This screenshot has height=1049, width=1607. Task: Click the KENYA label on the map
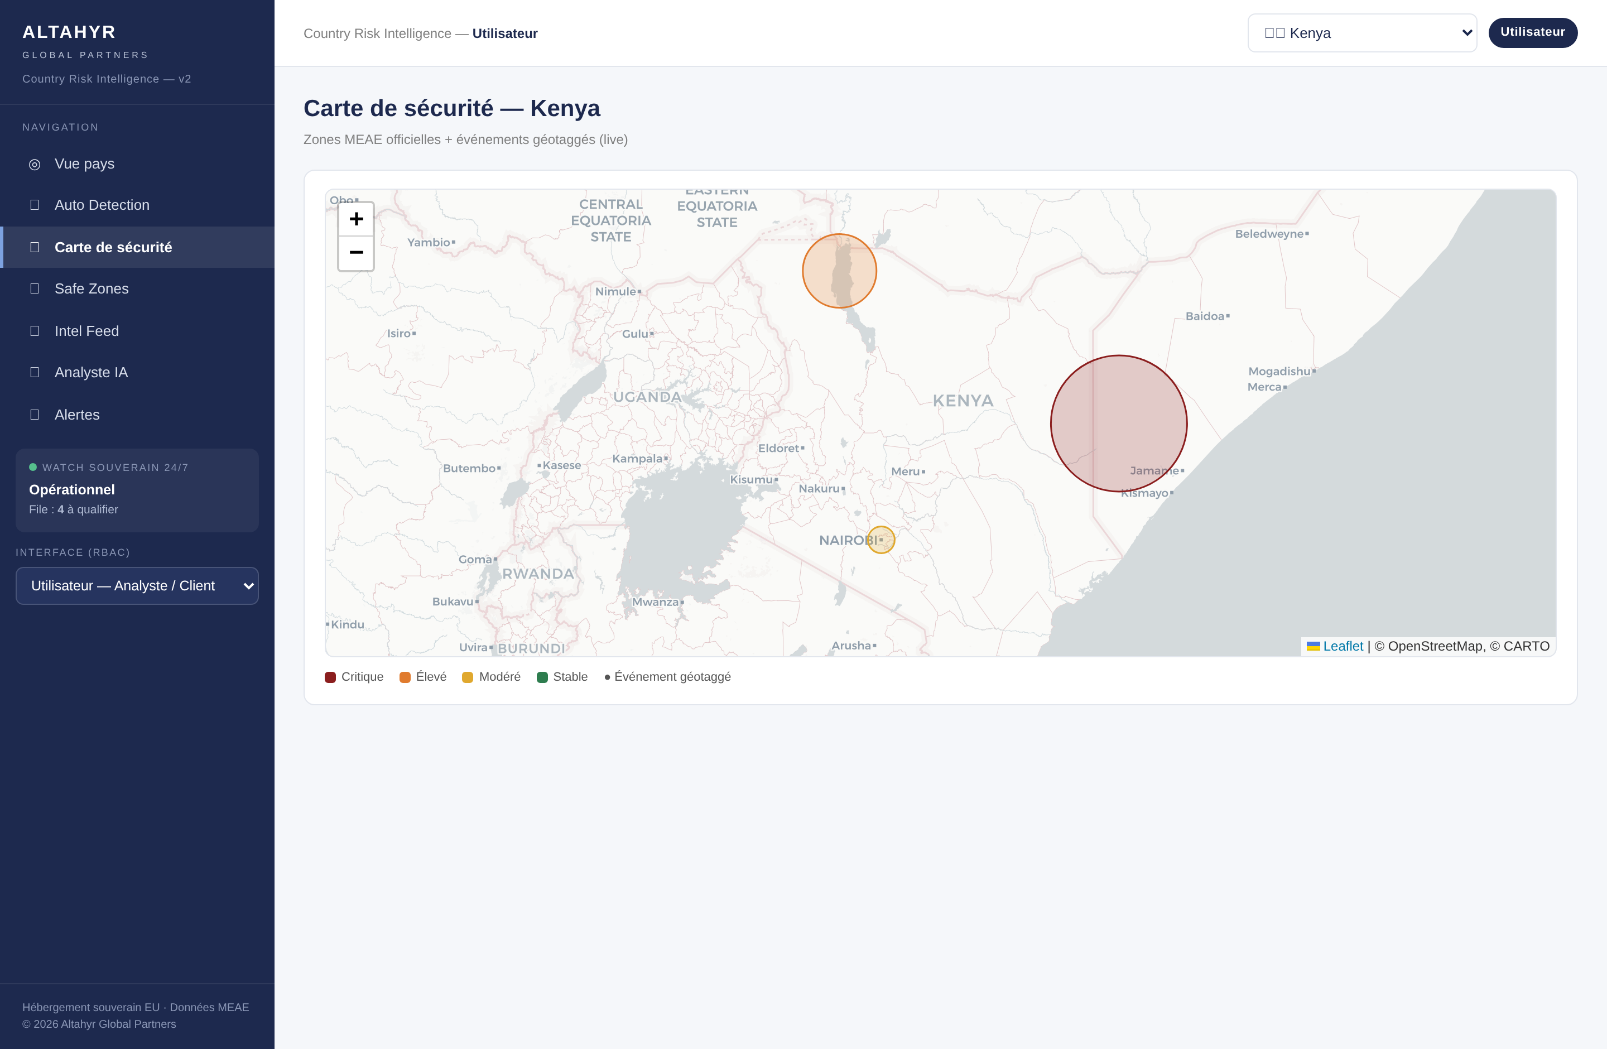point(963,401)
